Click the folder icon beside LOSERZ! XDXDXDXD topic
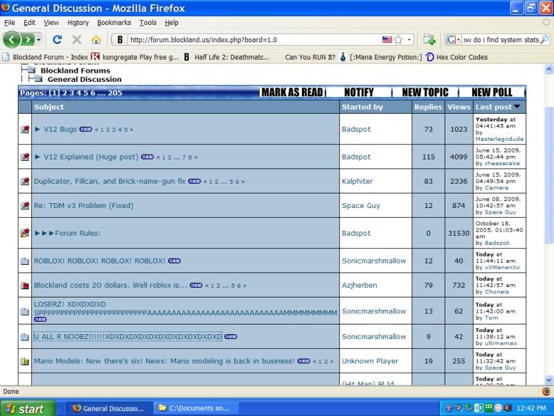This screenshot has height=416, width=554. [25, 311]
